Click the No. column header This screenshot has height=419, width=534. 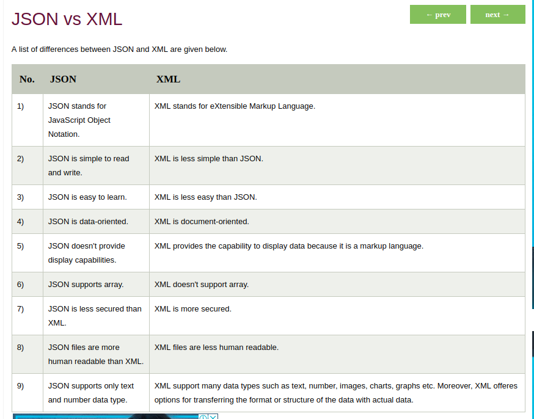(27, 79)
